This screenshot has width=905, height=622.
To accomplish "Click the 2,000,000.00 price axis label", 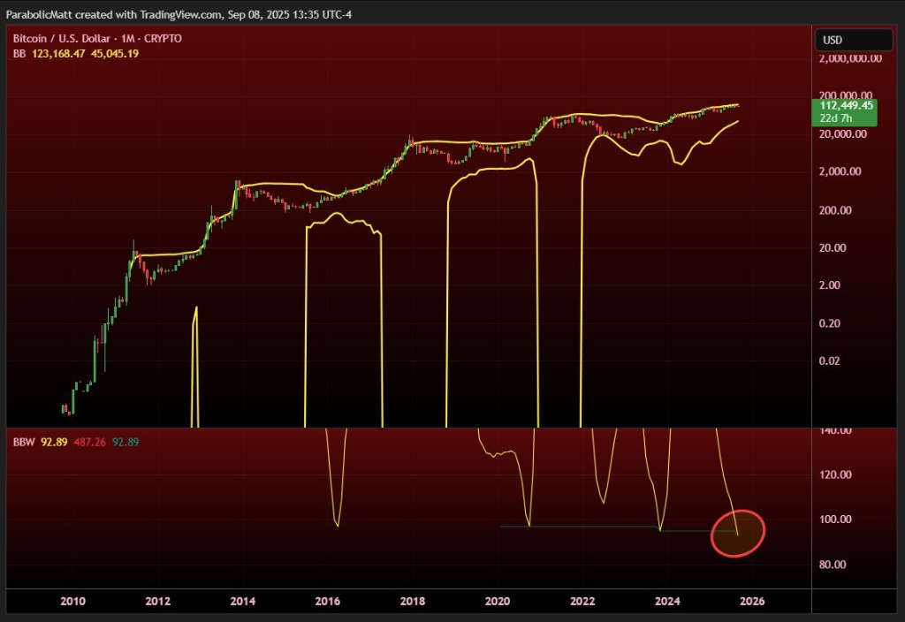I will (x=850, y=58).
